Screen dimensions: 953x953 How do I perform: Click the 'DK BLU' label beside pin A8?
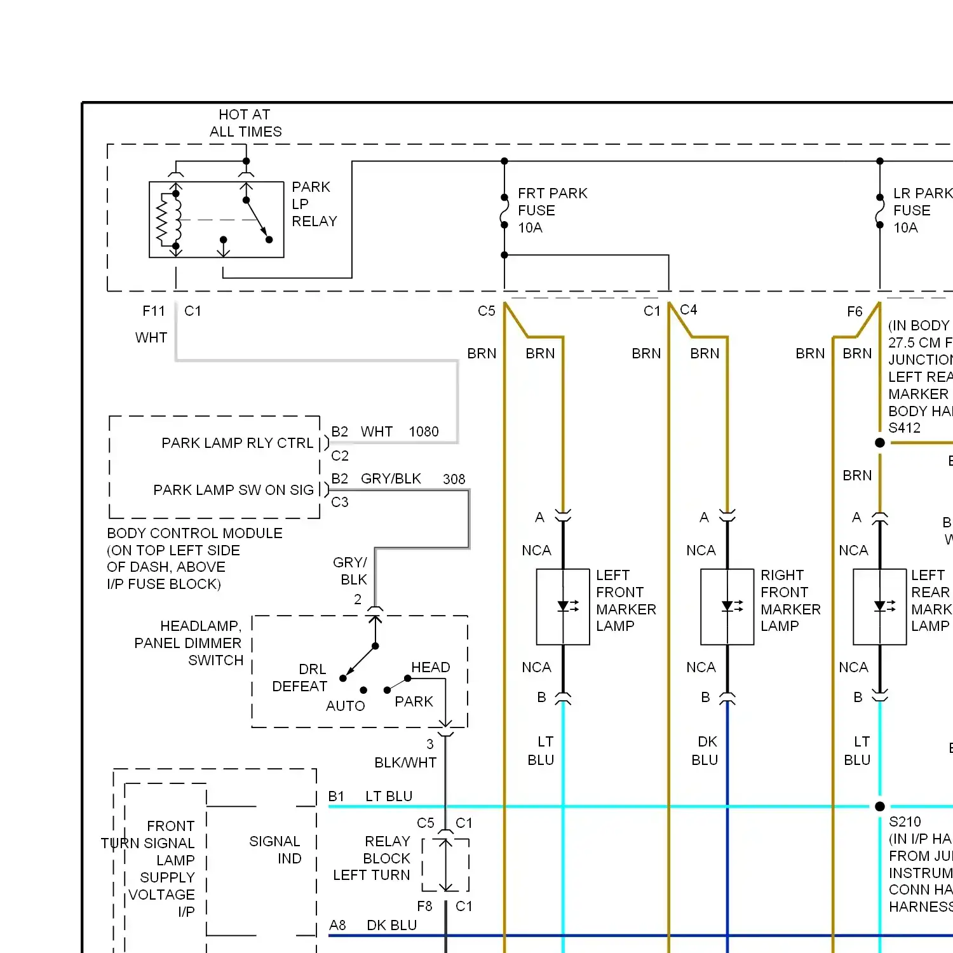(x=392, y=926)
